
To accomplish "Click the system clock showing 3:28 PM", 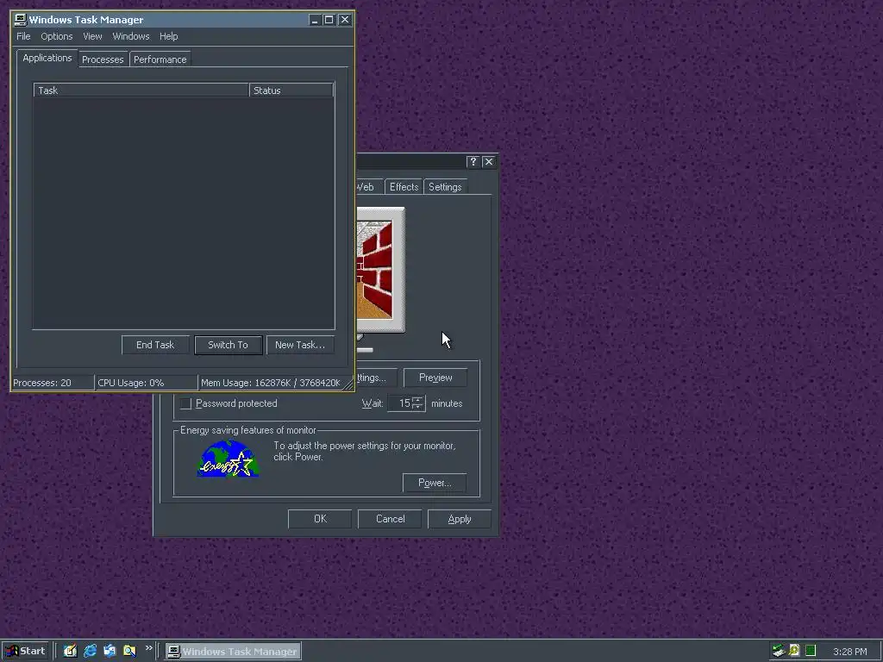I will (849, 652).
